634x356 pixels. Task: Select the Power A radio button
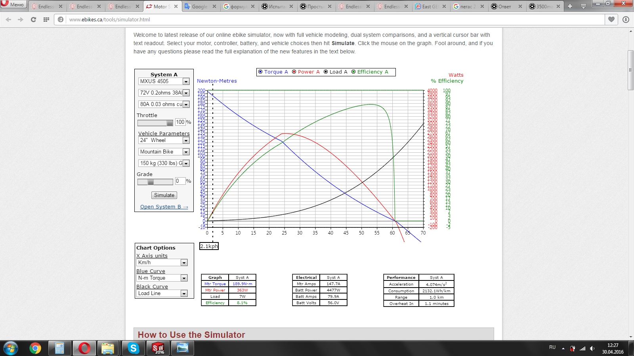pos(294,72)
